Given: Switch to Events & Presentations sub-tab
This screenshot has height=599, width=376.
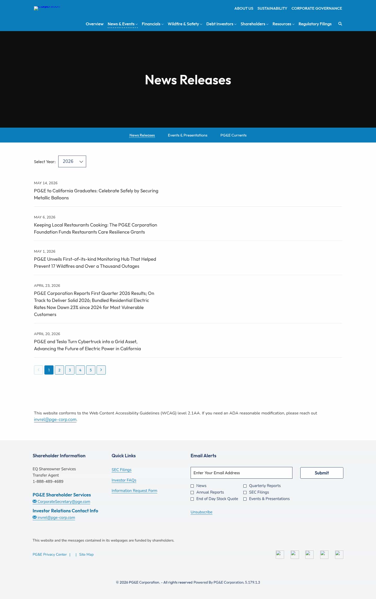Looking at the screenshot, I should 187,135.
